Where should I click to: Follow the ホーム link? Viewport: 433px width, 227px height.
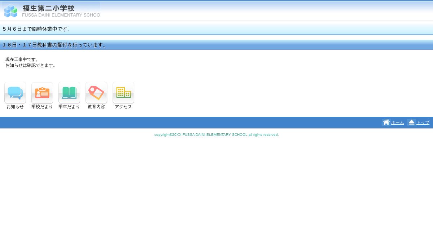coord(398,123)
